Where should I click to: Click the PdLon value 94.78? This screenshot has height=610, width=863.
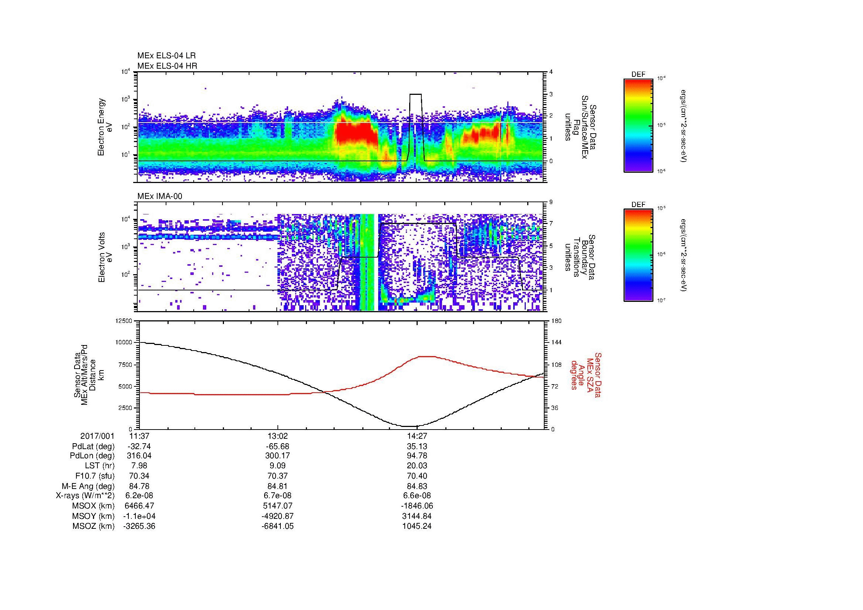tap(417, 456)
